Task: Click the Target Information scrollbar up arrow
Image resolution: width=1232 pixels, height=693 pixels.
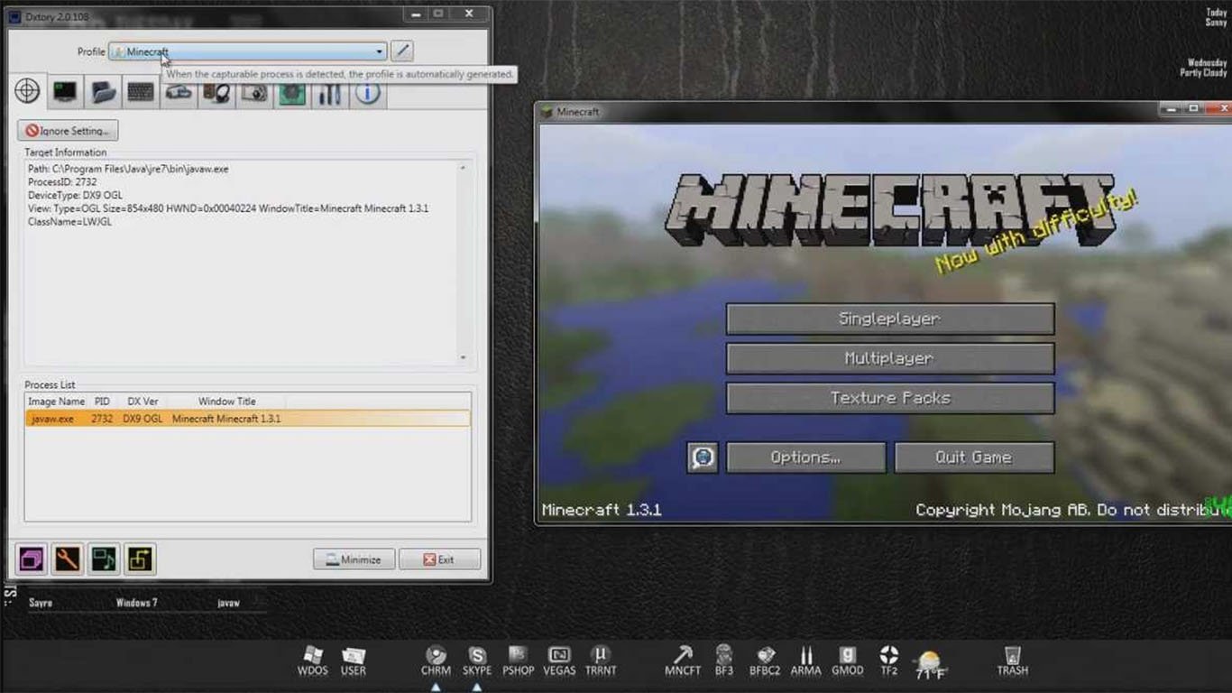Action: pyautogui.click(x=463, y=168)
